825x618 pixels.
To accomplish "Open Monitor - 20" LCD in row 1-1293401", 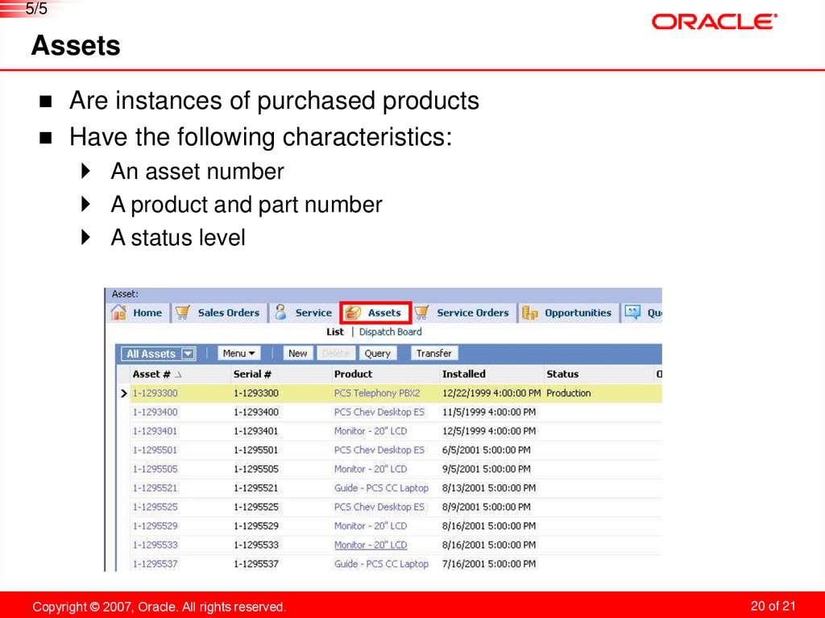I will [371, 431].
